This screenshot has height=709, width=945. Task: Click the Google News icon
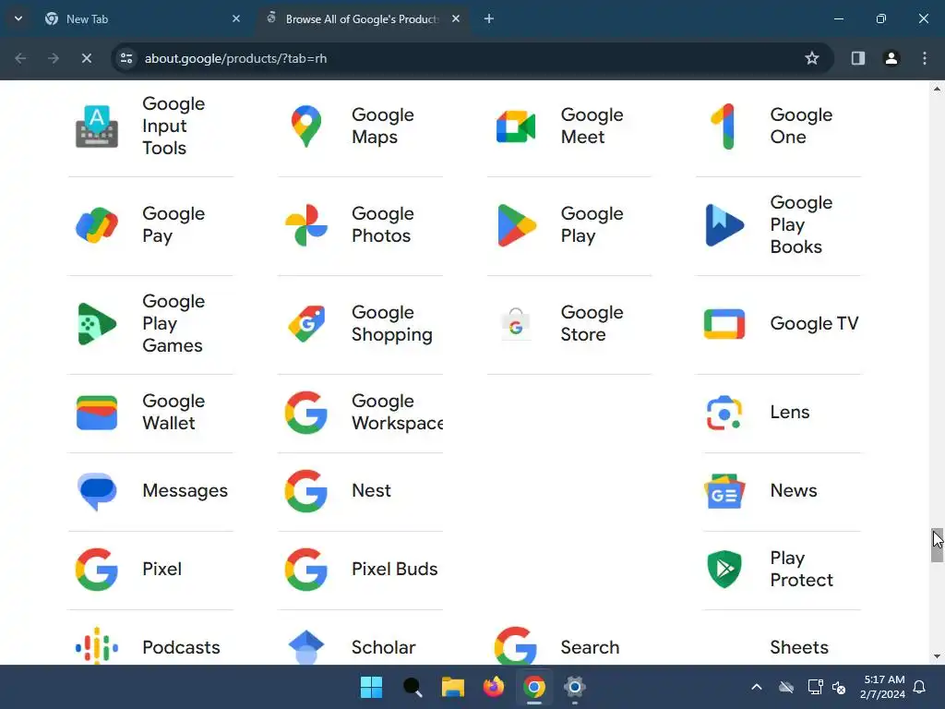[724, 491]
